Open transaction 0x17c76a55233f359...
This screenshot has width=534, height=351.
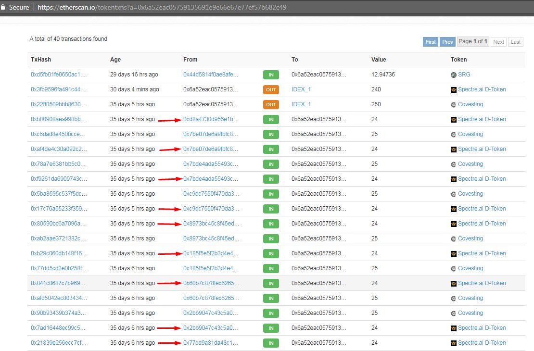pyautogui.click(x=59, y=209)
